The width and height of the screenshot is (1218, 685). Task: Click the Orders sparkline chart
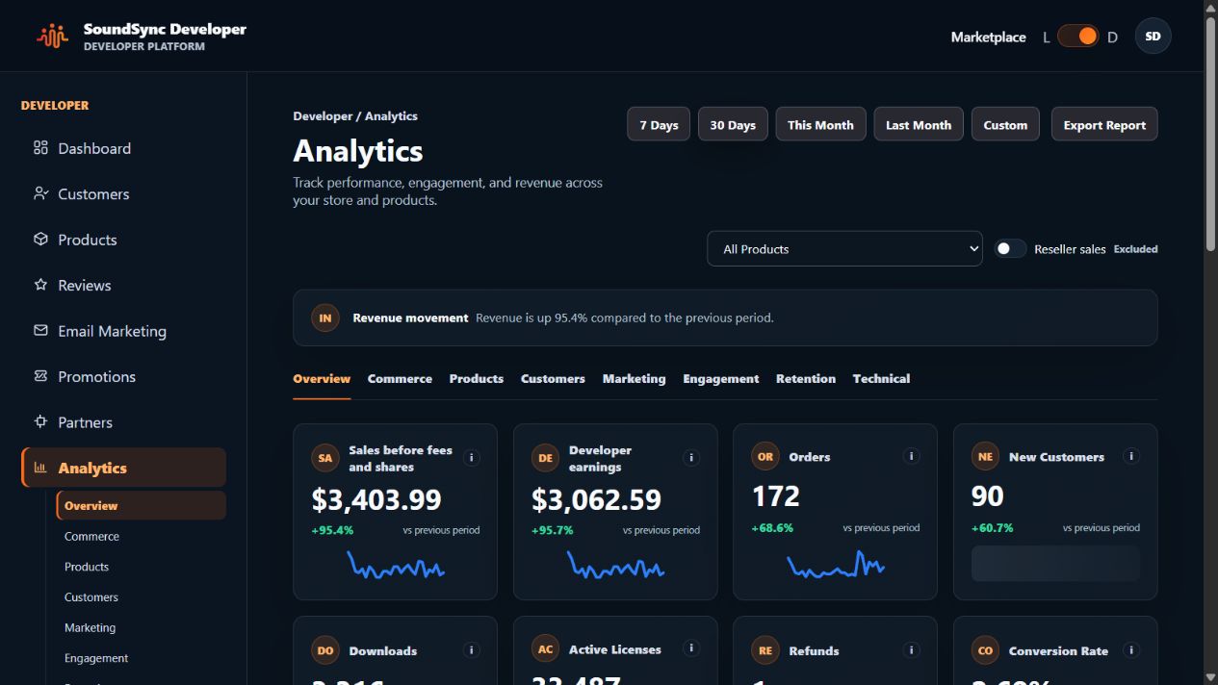click(x=836, y=564)
